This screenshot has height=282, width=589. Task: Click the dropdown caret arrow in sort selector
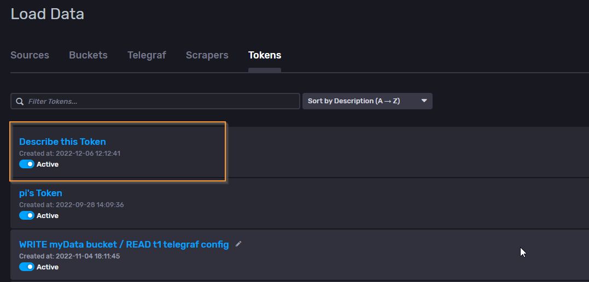(x=424, y=101)
